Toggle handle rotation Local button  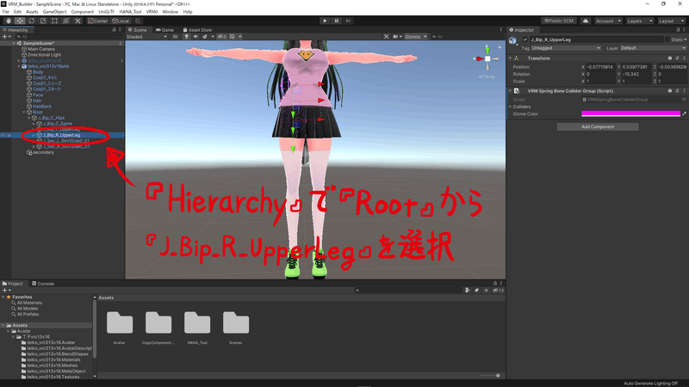click(121, 21)
